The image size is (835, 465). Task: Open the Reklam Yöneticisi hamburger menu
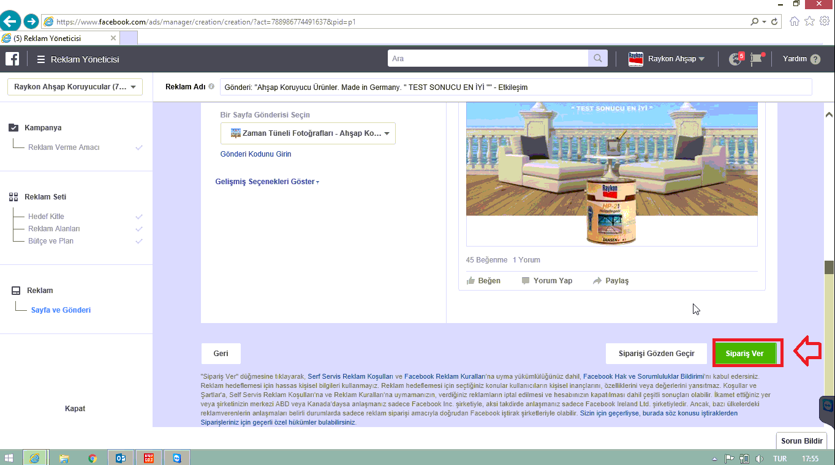(x=41, y=59)
